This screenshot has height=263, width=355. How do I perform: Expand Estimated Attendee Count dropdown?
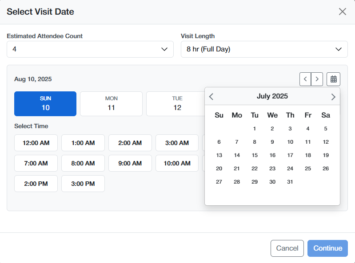point(90,49)
